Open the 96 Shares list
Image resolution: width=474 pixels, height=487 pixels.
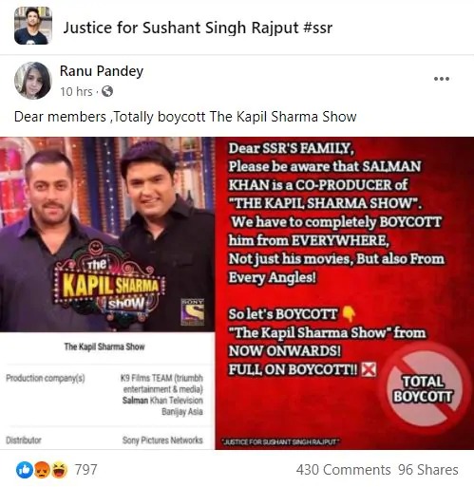click(428, 470)
